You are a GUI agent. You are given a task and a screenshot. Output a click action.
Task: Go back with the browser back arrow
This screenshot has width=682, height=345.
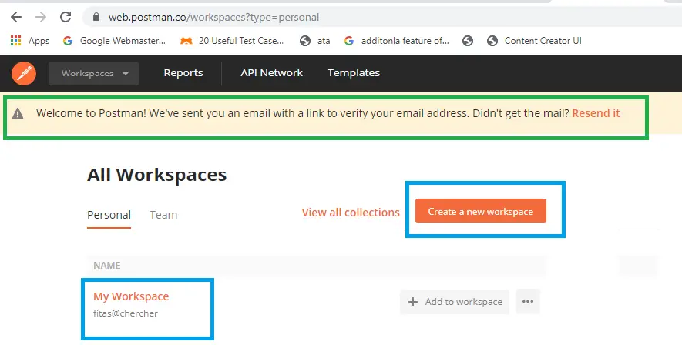16,17
